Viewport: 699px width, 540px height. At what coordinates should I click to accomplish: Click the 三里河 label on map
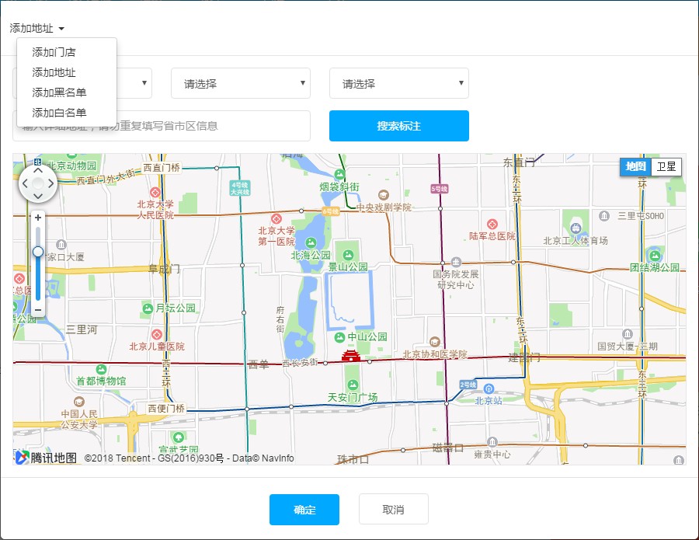82,329
